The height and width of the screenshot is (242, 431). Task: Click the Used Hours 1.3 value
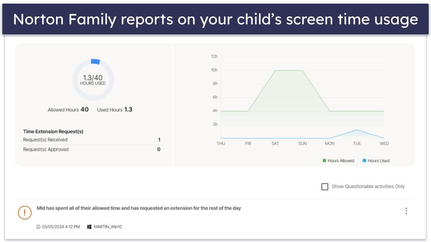click(128, 109)
